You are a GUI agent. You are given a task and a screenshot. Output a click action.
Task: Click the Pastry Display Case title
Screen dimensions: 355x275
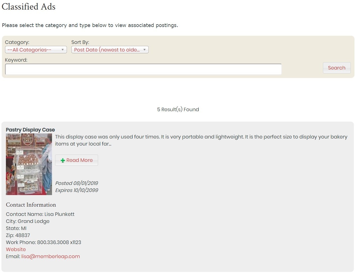(30, 130)
